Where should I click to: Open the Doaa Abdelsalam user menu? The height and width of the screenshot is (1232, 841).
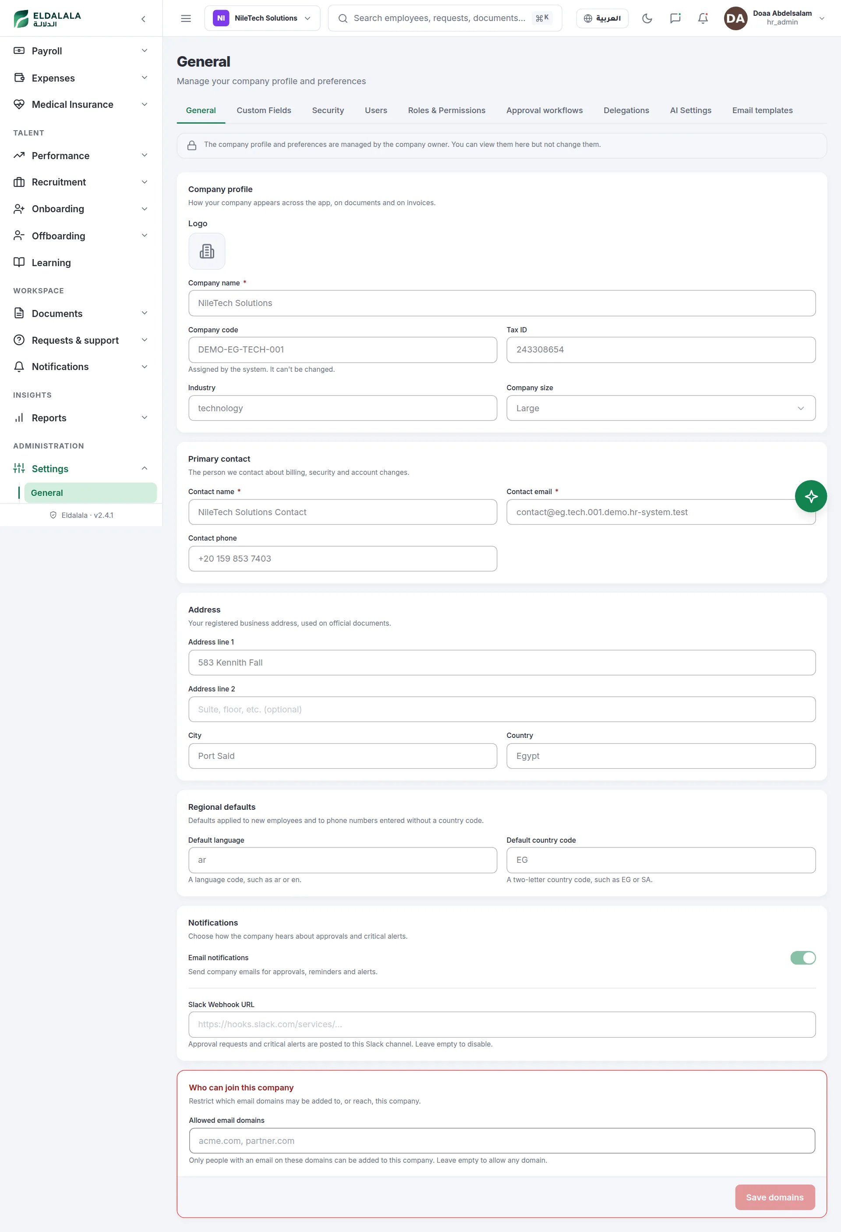(774, 18)
